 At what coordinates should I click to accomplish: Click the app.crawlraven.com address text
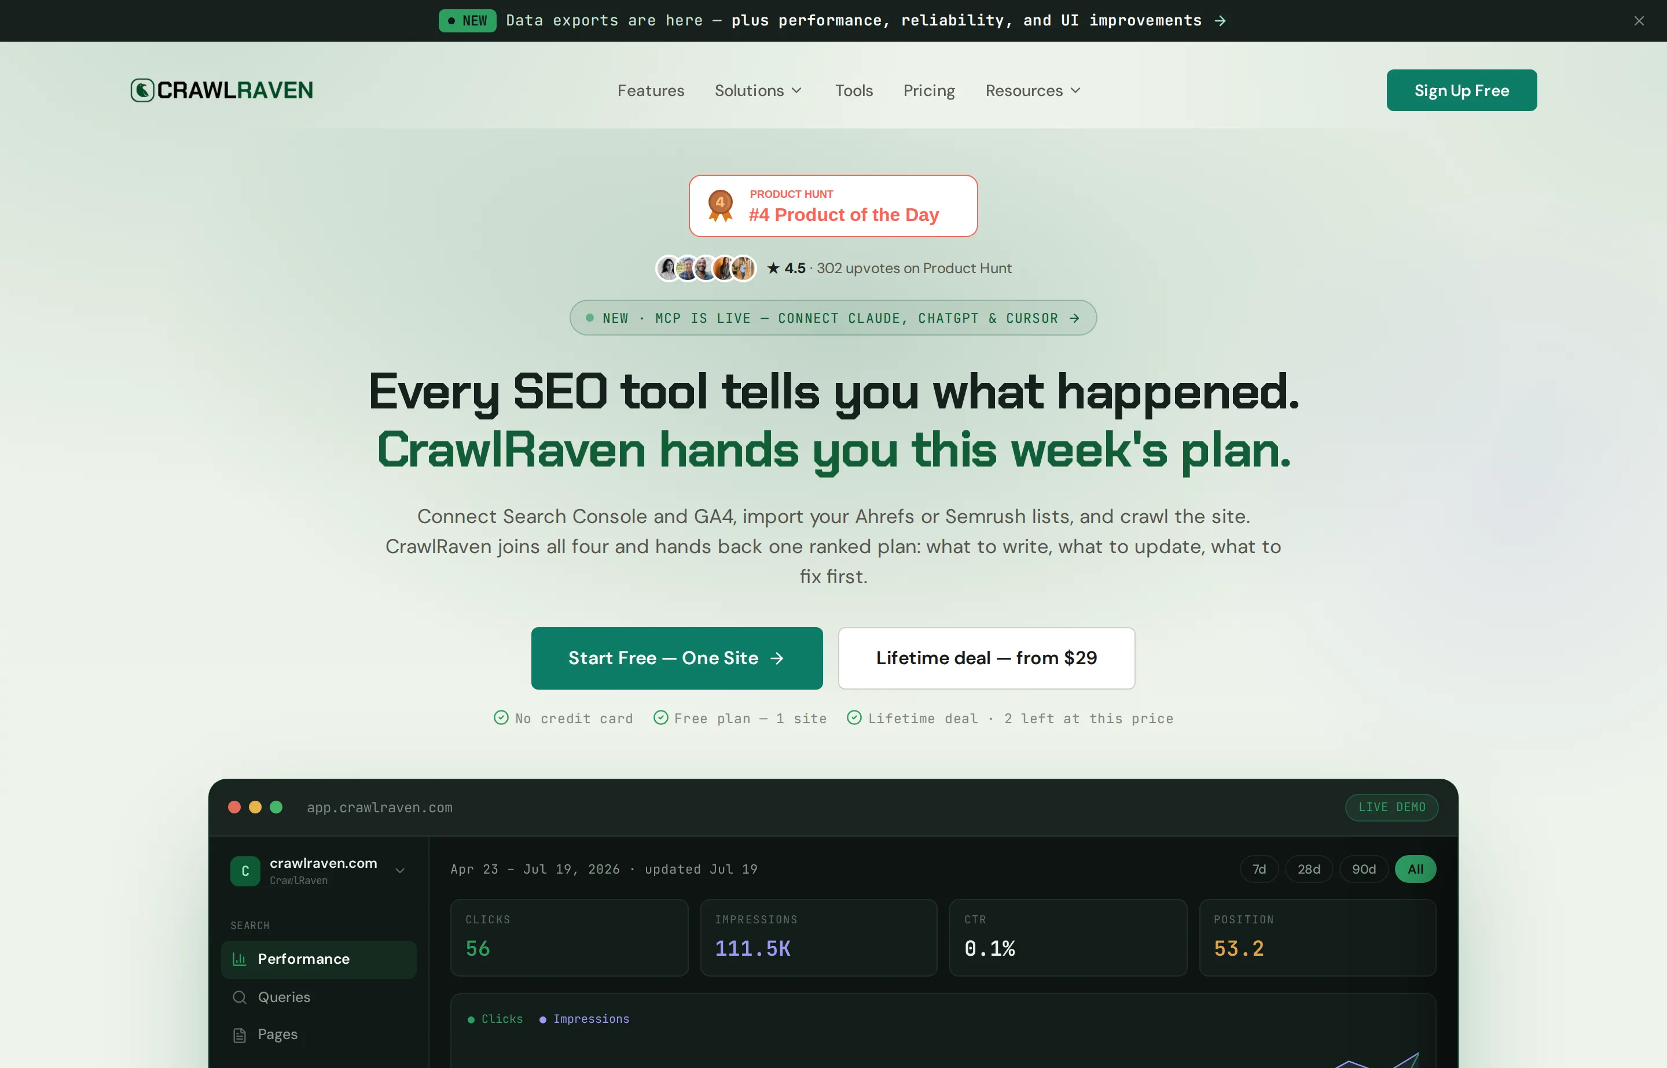point(380,808)
